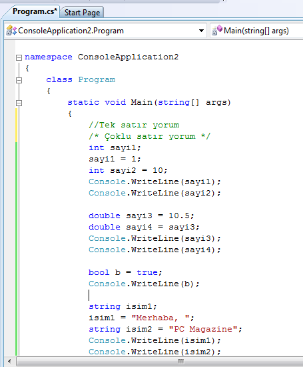
Task: Click the Program class name in code
Action: point(97,79)
